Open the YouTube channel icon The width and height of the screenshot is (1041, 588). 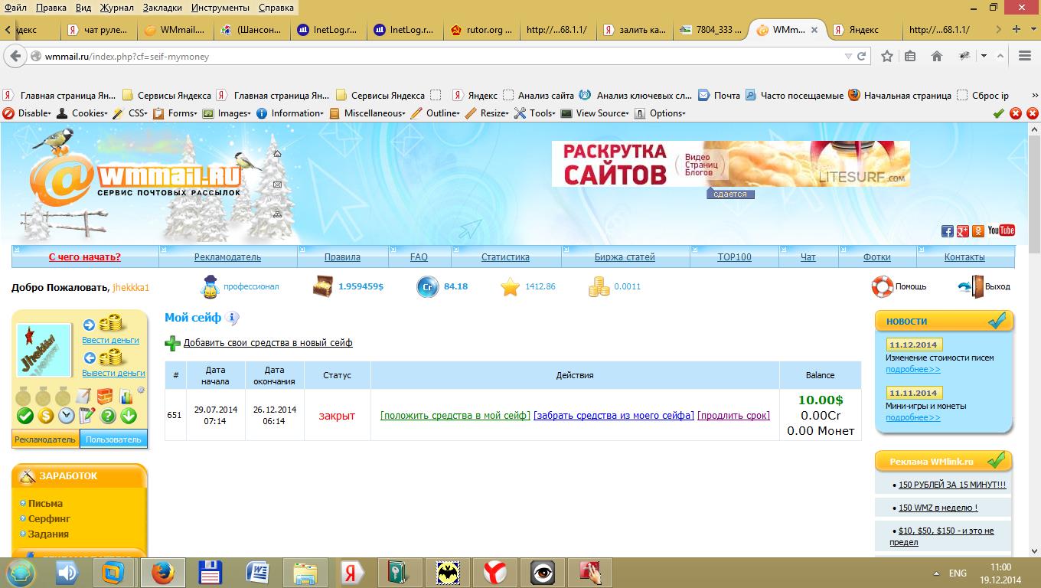(x=1001, y=230)
